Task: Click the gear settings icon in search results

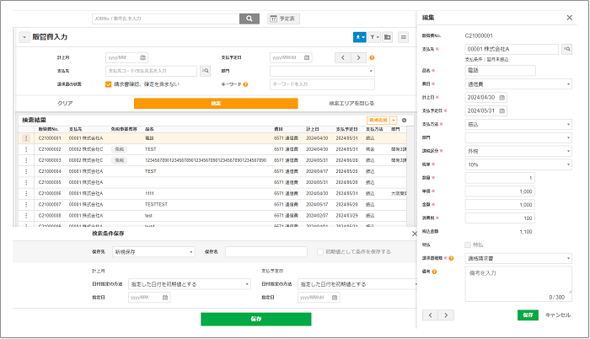Action: click(404, 121)
